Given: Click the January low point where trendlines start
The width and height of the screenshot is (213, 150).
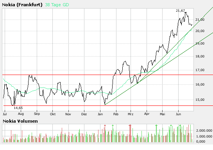Looking at the screenshot, I should 105,105.
